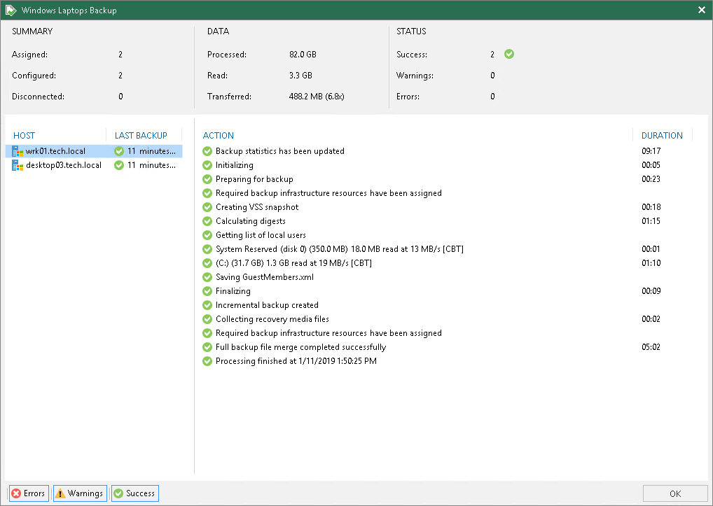Close the Windows Laptops Backup dialog
713x506 pixels.
coord(702,10)
